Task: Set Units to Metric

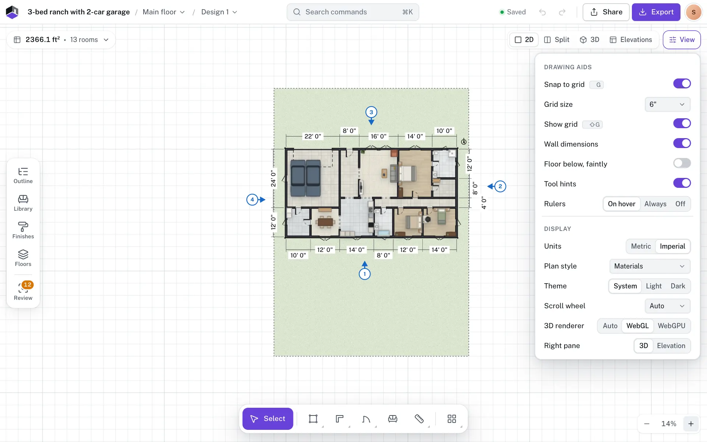Action: (641, 246)
